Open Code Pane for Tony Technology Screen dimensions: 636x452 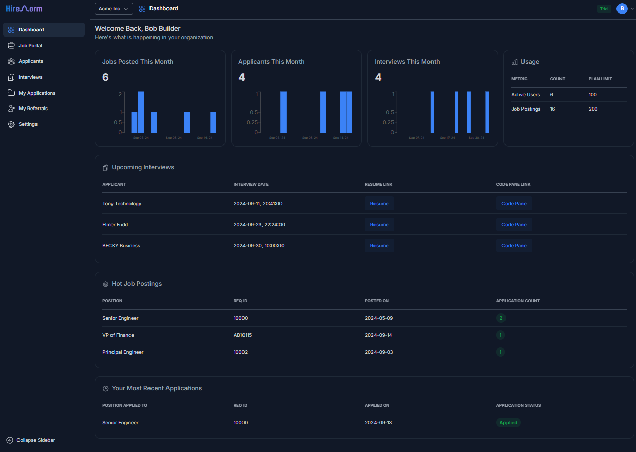514,204
